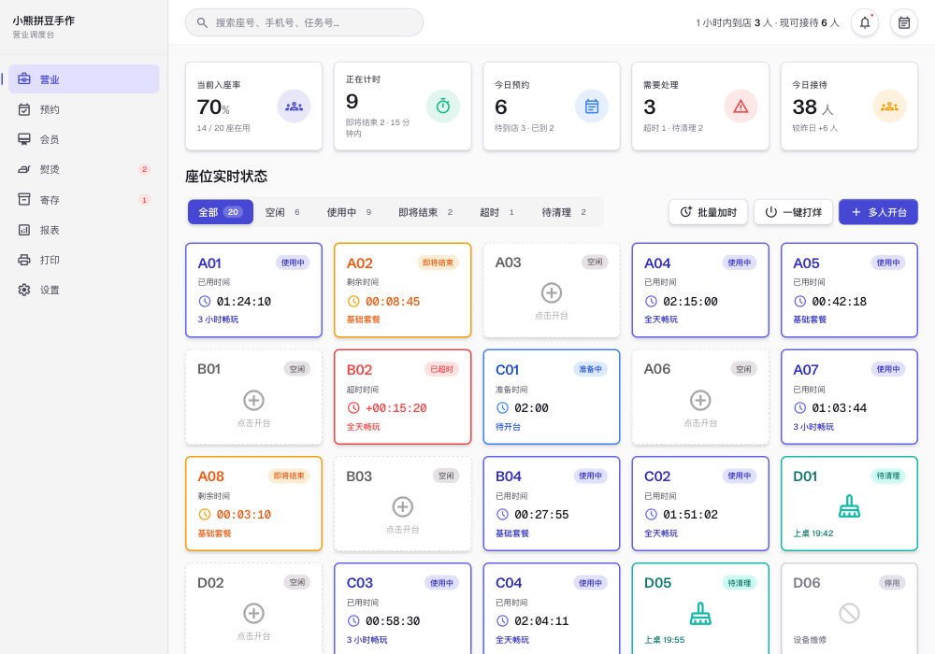
Task: Click calendar icon on 今日预约 card
Action: pyautogui.click(x=592, y=106)
